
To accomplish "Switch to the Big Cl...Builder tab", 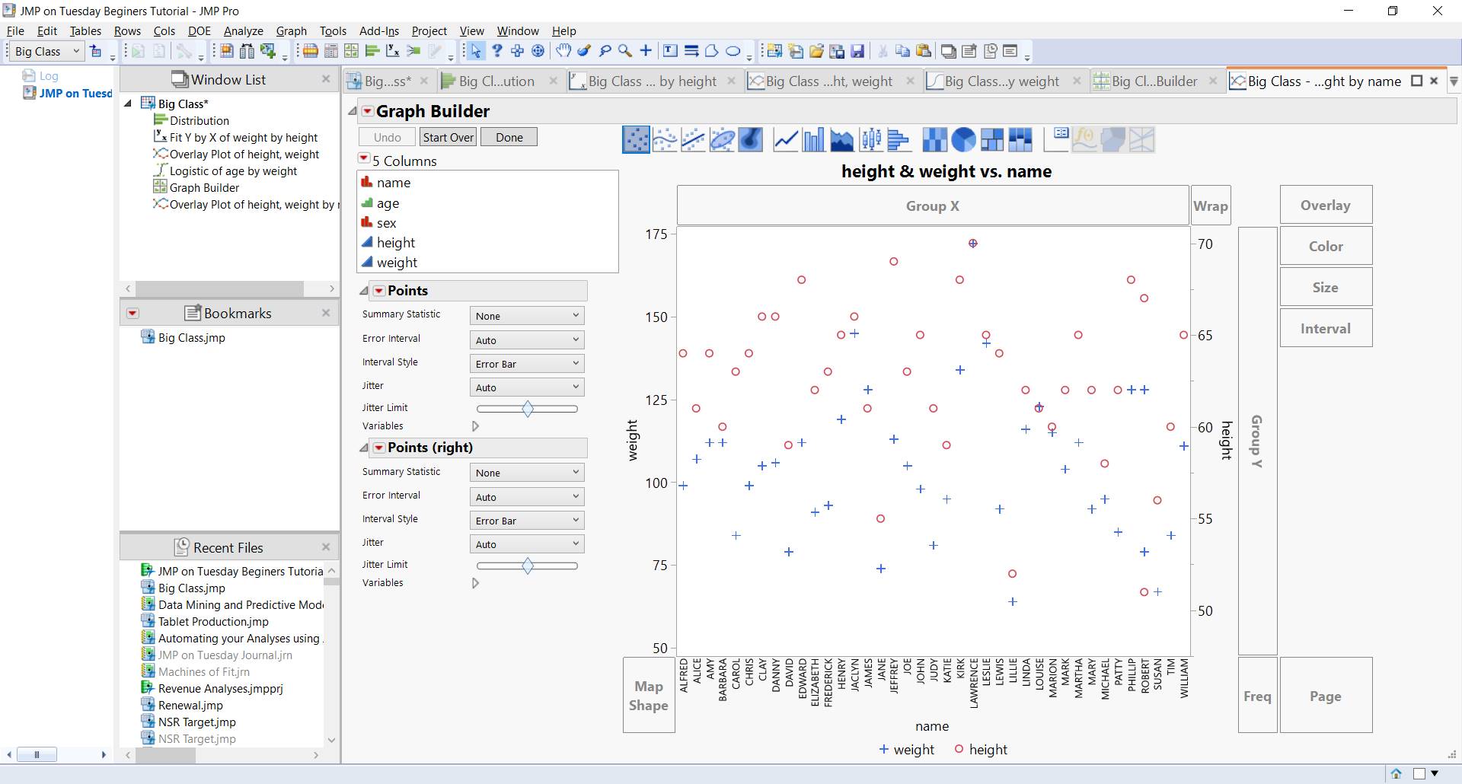I will 1152,81.
